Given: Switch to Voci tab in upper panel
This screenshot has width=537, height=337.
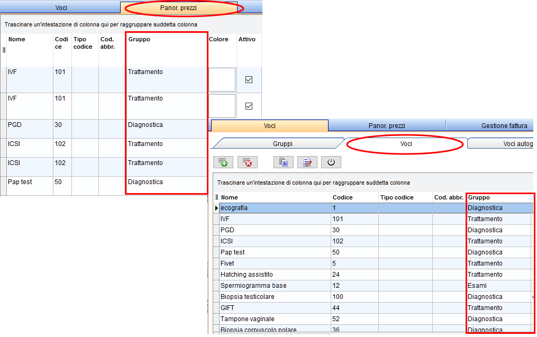Looking at the screenshot, I should click(61, 7).
